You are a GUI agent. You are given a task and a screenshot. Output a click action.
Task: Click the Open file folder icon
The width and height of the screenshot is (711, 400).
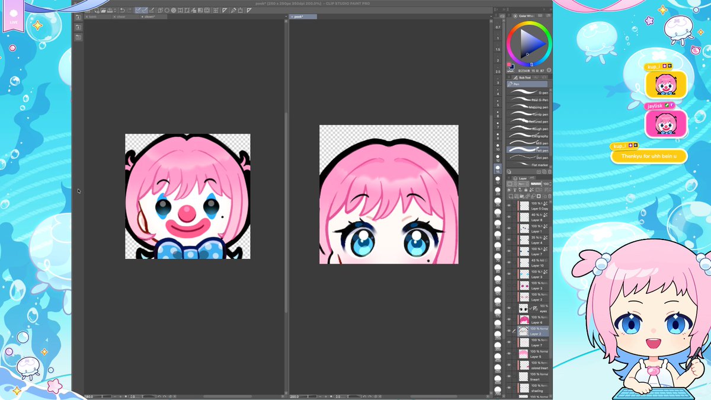[x=103, y=10]
